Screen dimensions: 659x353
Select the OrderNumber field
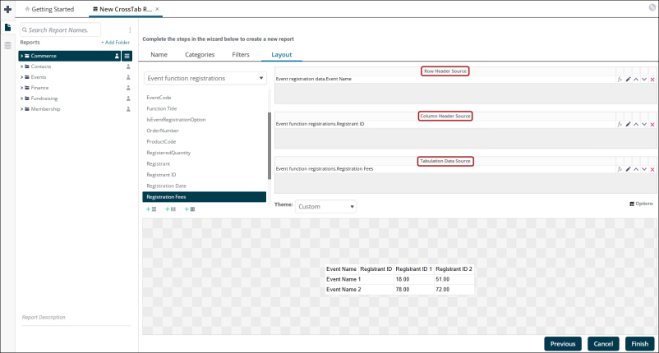pos(163,131)
